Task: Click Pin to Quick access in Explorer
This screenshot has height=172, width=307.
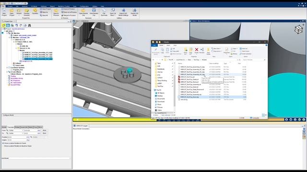Action: pos(155,51)
